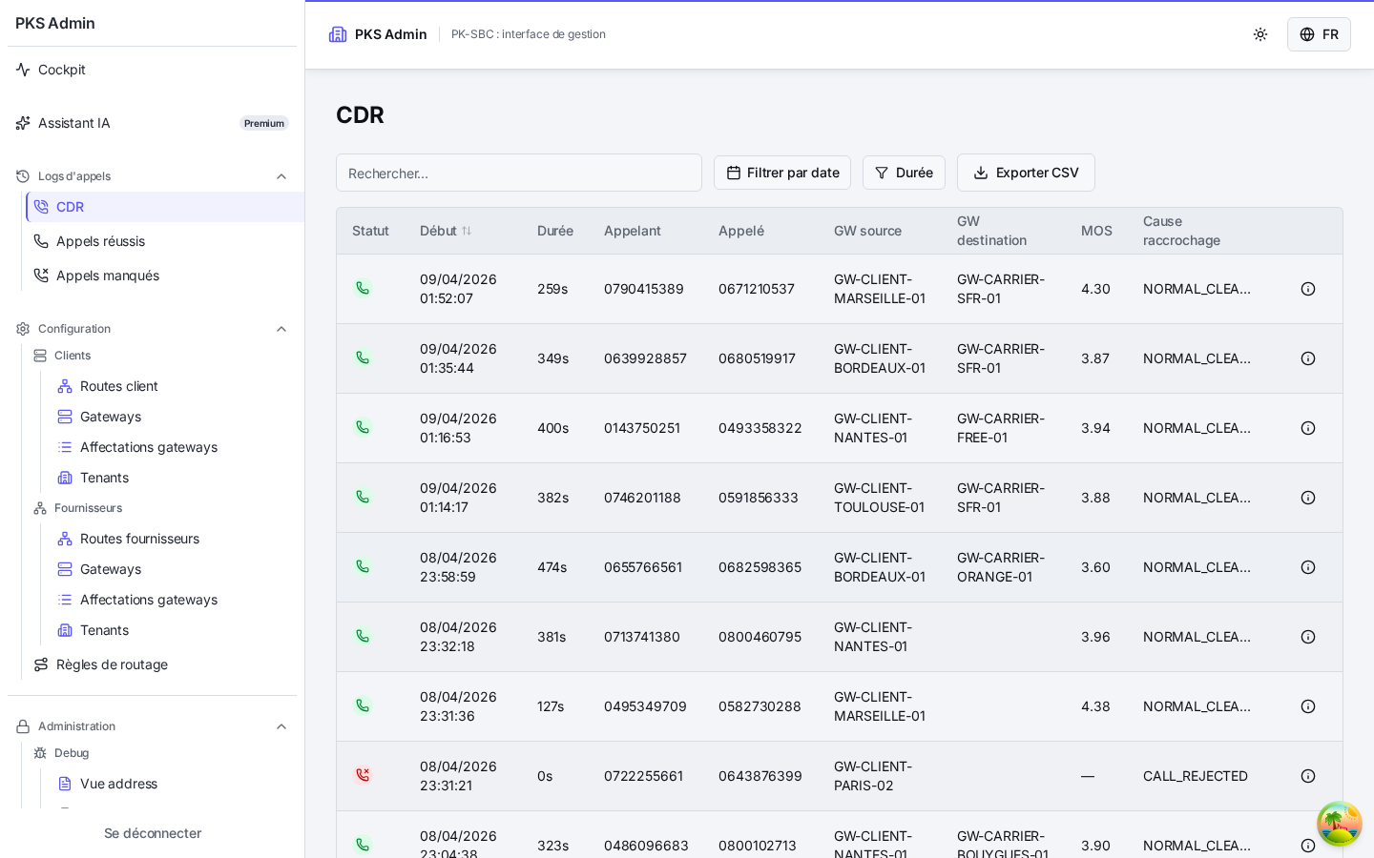Click GW-CARRIER-FREE-01 destination cell

[1001, 428]
